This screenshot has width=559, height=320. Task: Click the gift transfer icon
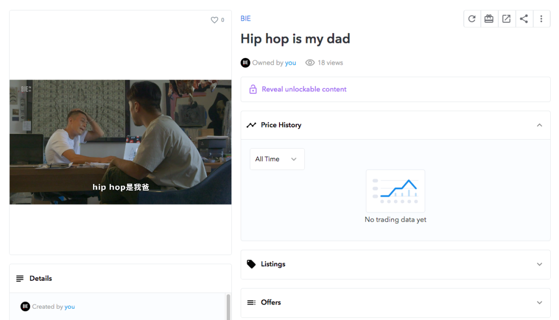489,19
